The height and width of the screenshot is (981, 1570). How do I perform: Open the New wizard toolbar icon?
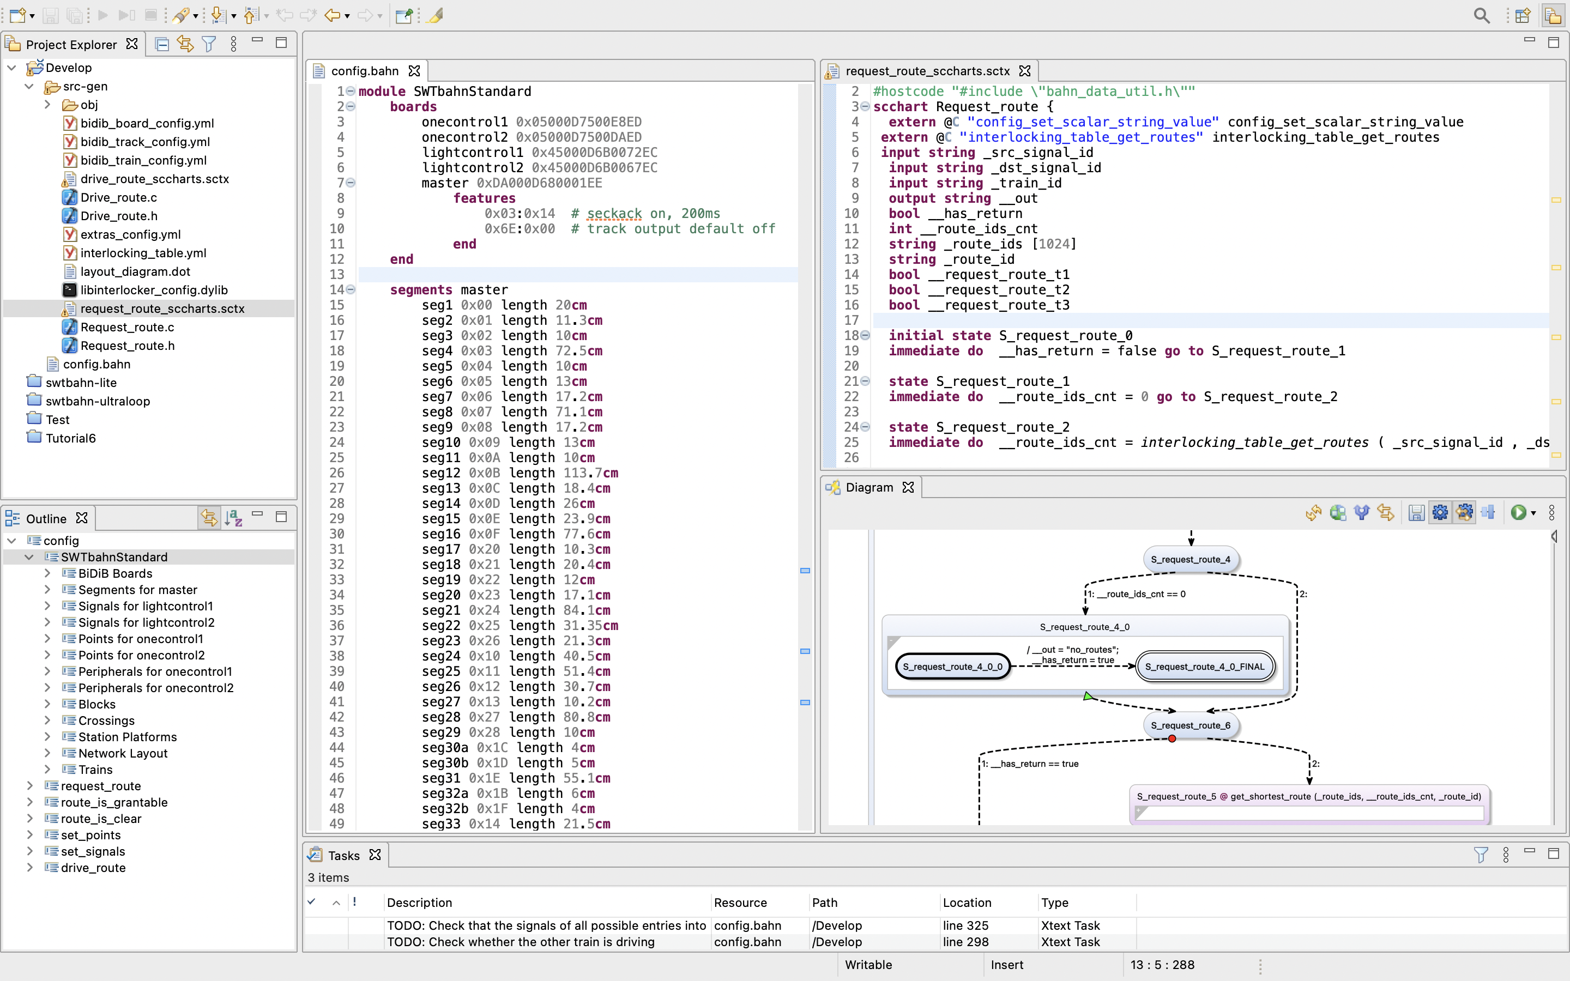click(17, 15)
